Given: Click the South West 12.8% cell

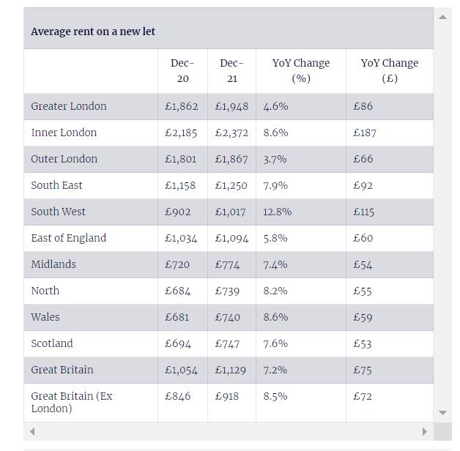Looking at the screenshot, I should 301,212.
